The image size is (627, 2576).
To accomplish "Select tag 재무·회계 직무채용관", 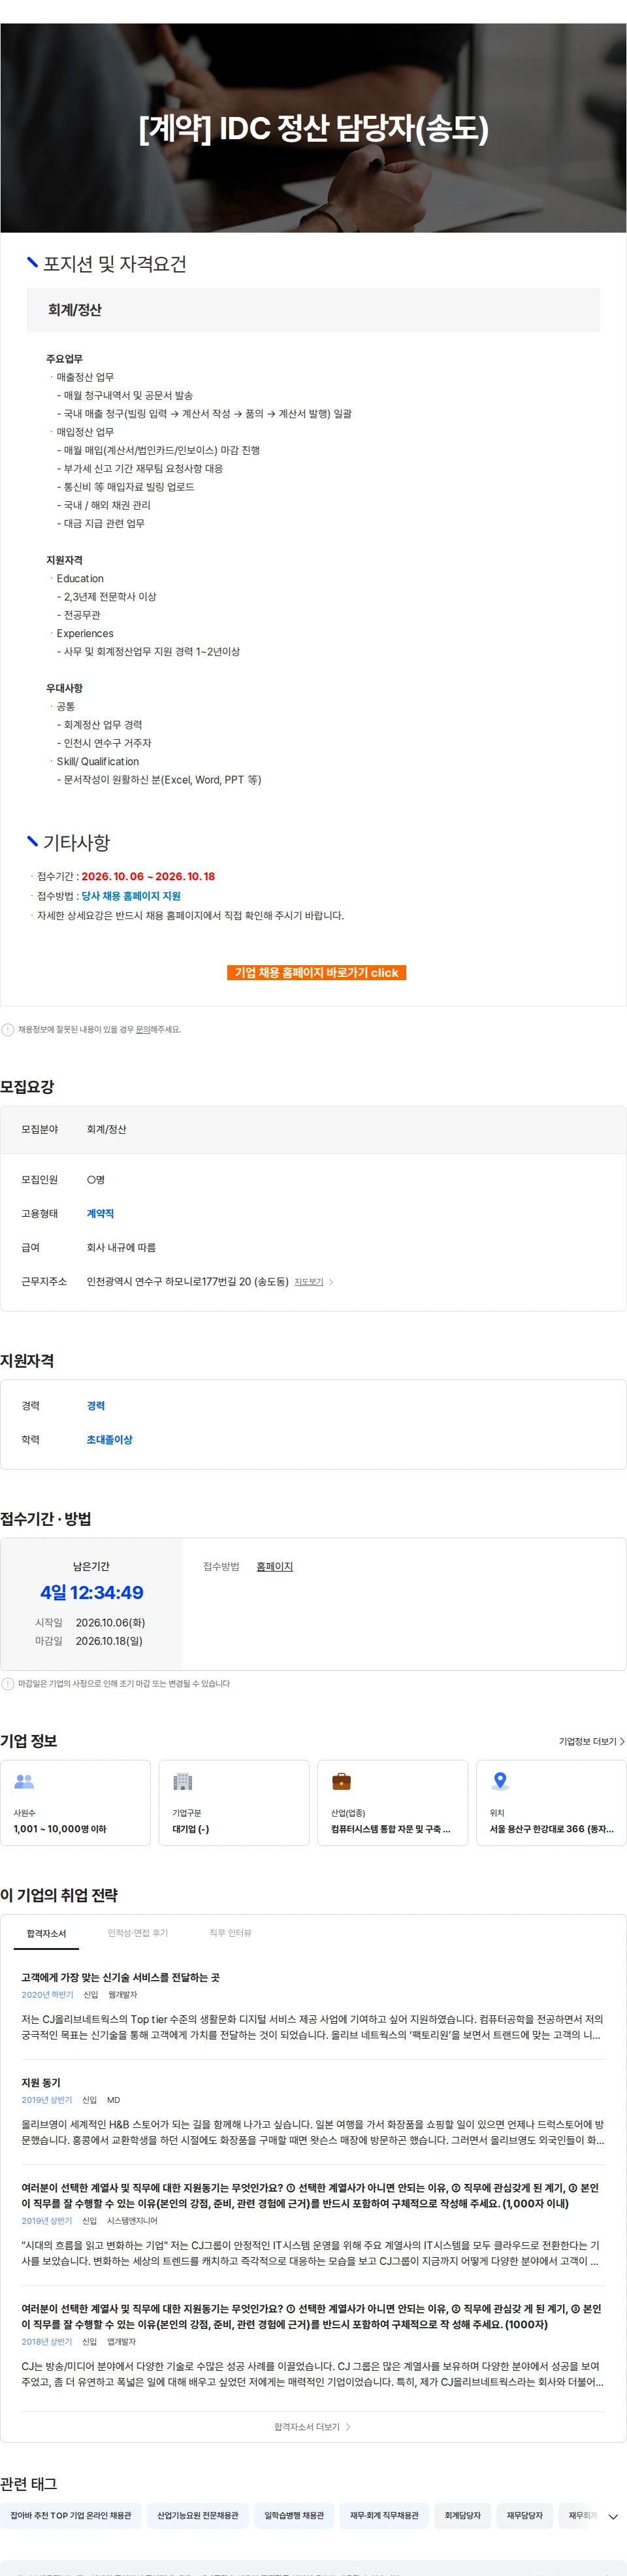I will [x=384, y=2515].
